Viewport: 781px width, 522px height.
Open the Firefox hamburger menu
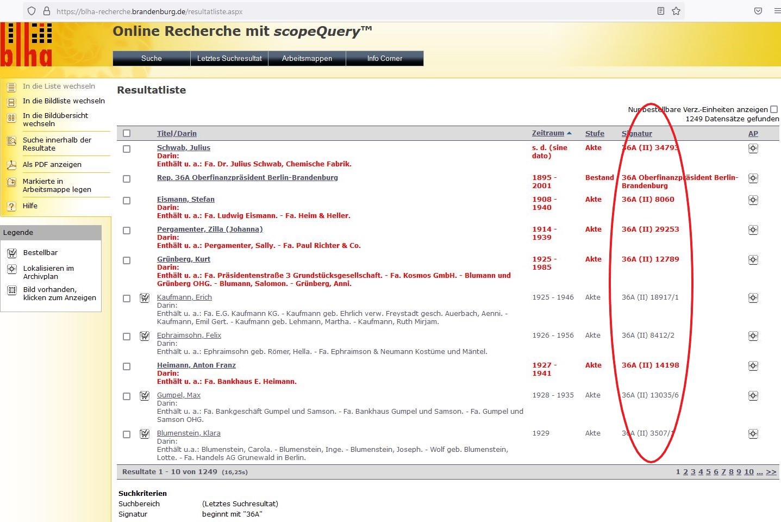777,11
